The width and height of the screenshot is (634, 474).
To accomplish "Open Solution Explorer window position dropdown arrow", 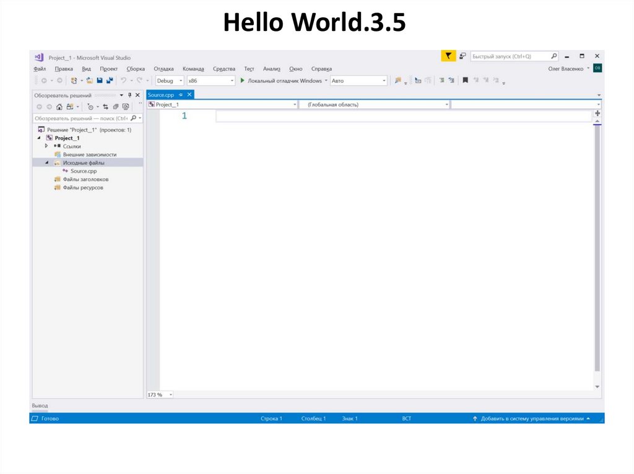I will [x=121, y=95].
